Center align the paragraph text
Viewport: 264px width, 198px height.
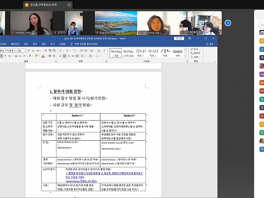pos(65,56)
